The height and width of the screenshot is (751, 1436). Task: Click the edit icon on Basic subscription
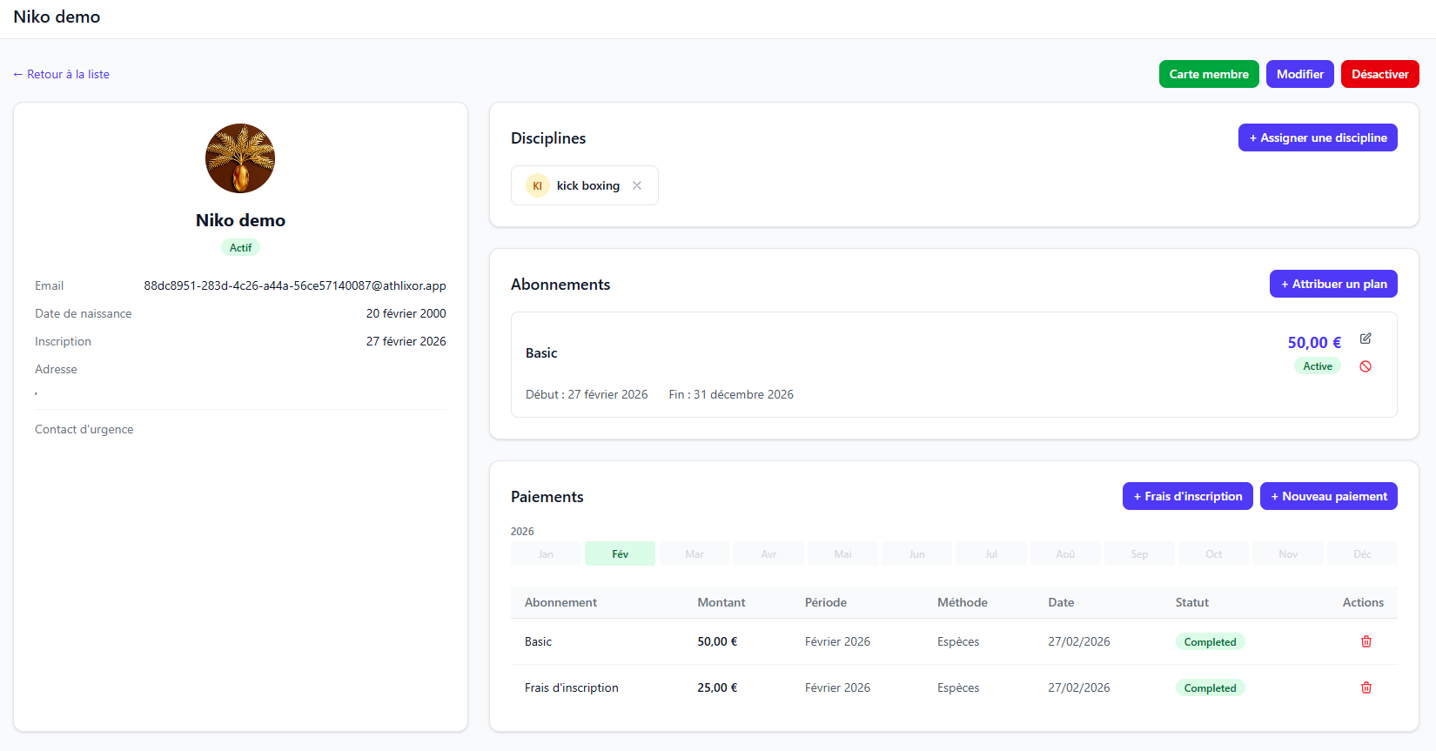(x=1366, y=339)
